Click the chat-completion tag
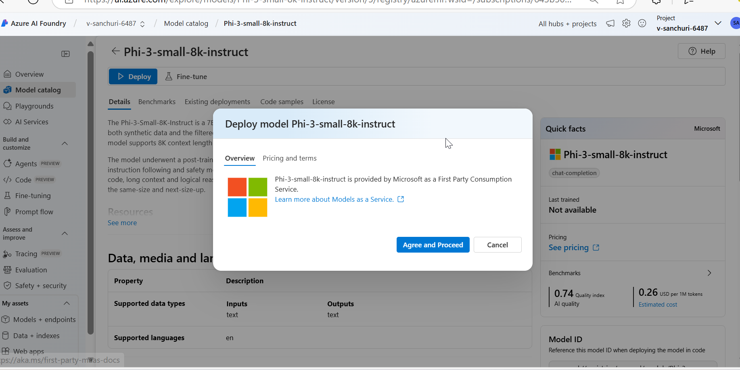This screenshot has width=740, height=370. click(574, 173)
